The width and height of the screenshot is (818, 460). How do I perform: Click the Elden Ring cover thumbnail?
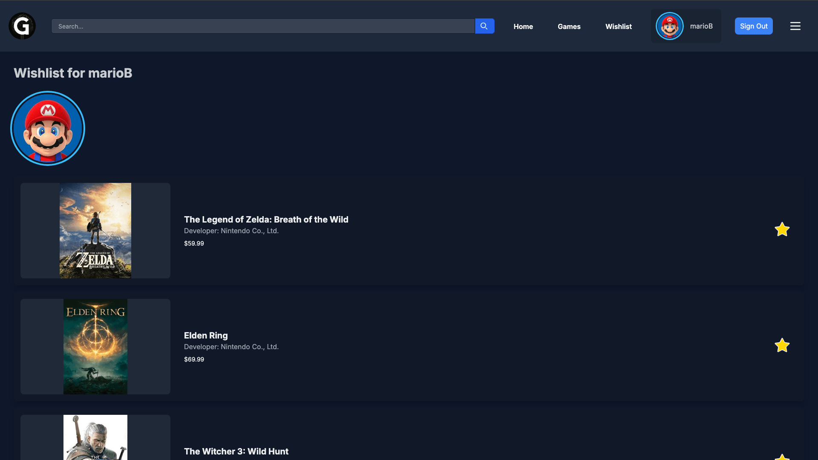tap(95, 347)
